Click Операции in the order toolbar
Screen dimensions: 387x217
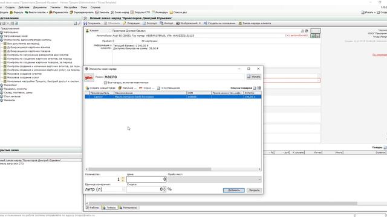(131, 24)
